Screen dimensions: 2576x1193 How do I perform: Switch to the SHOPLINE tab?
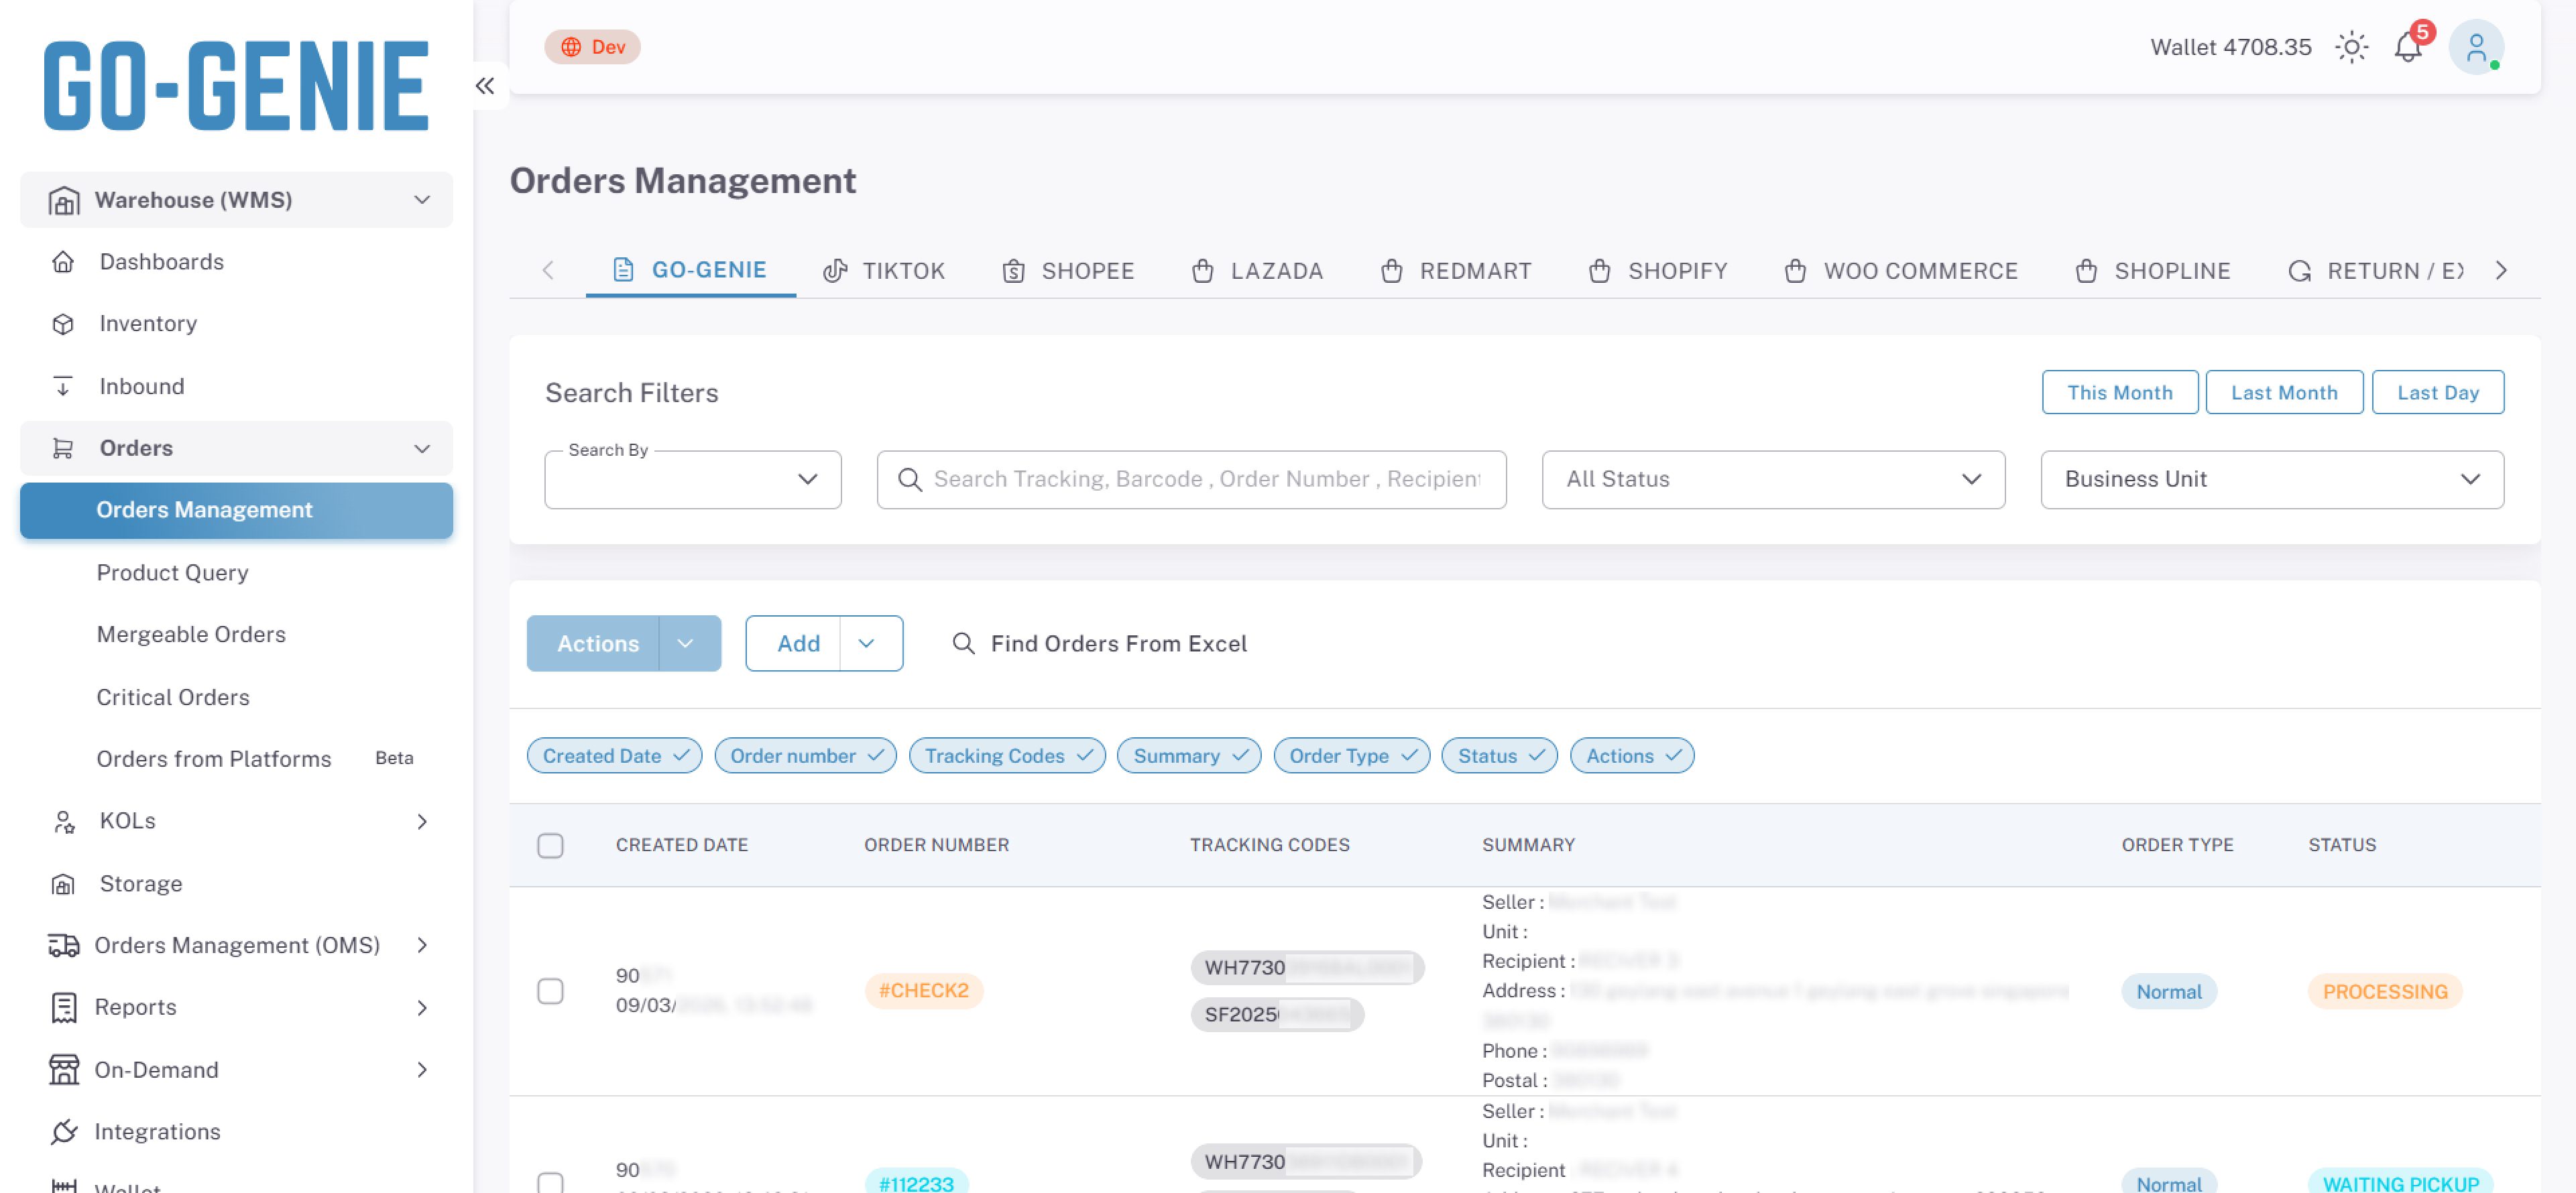[2152, 271]
